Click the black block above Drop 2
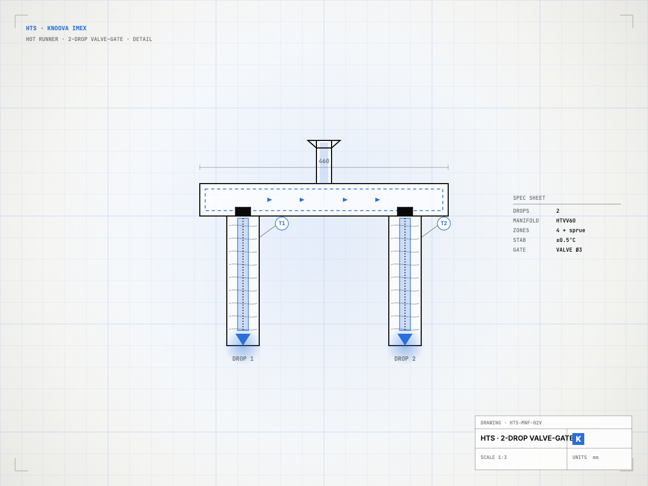Viewport: 648px width, 486px height. coord(405,212)
